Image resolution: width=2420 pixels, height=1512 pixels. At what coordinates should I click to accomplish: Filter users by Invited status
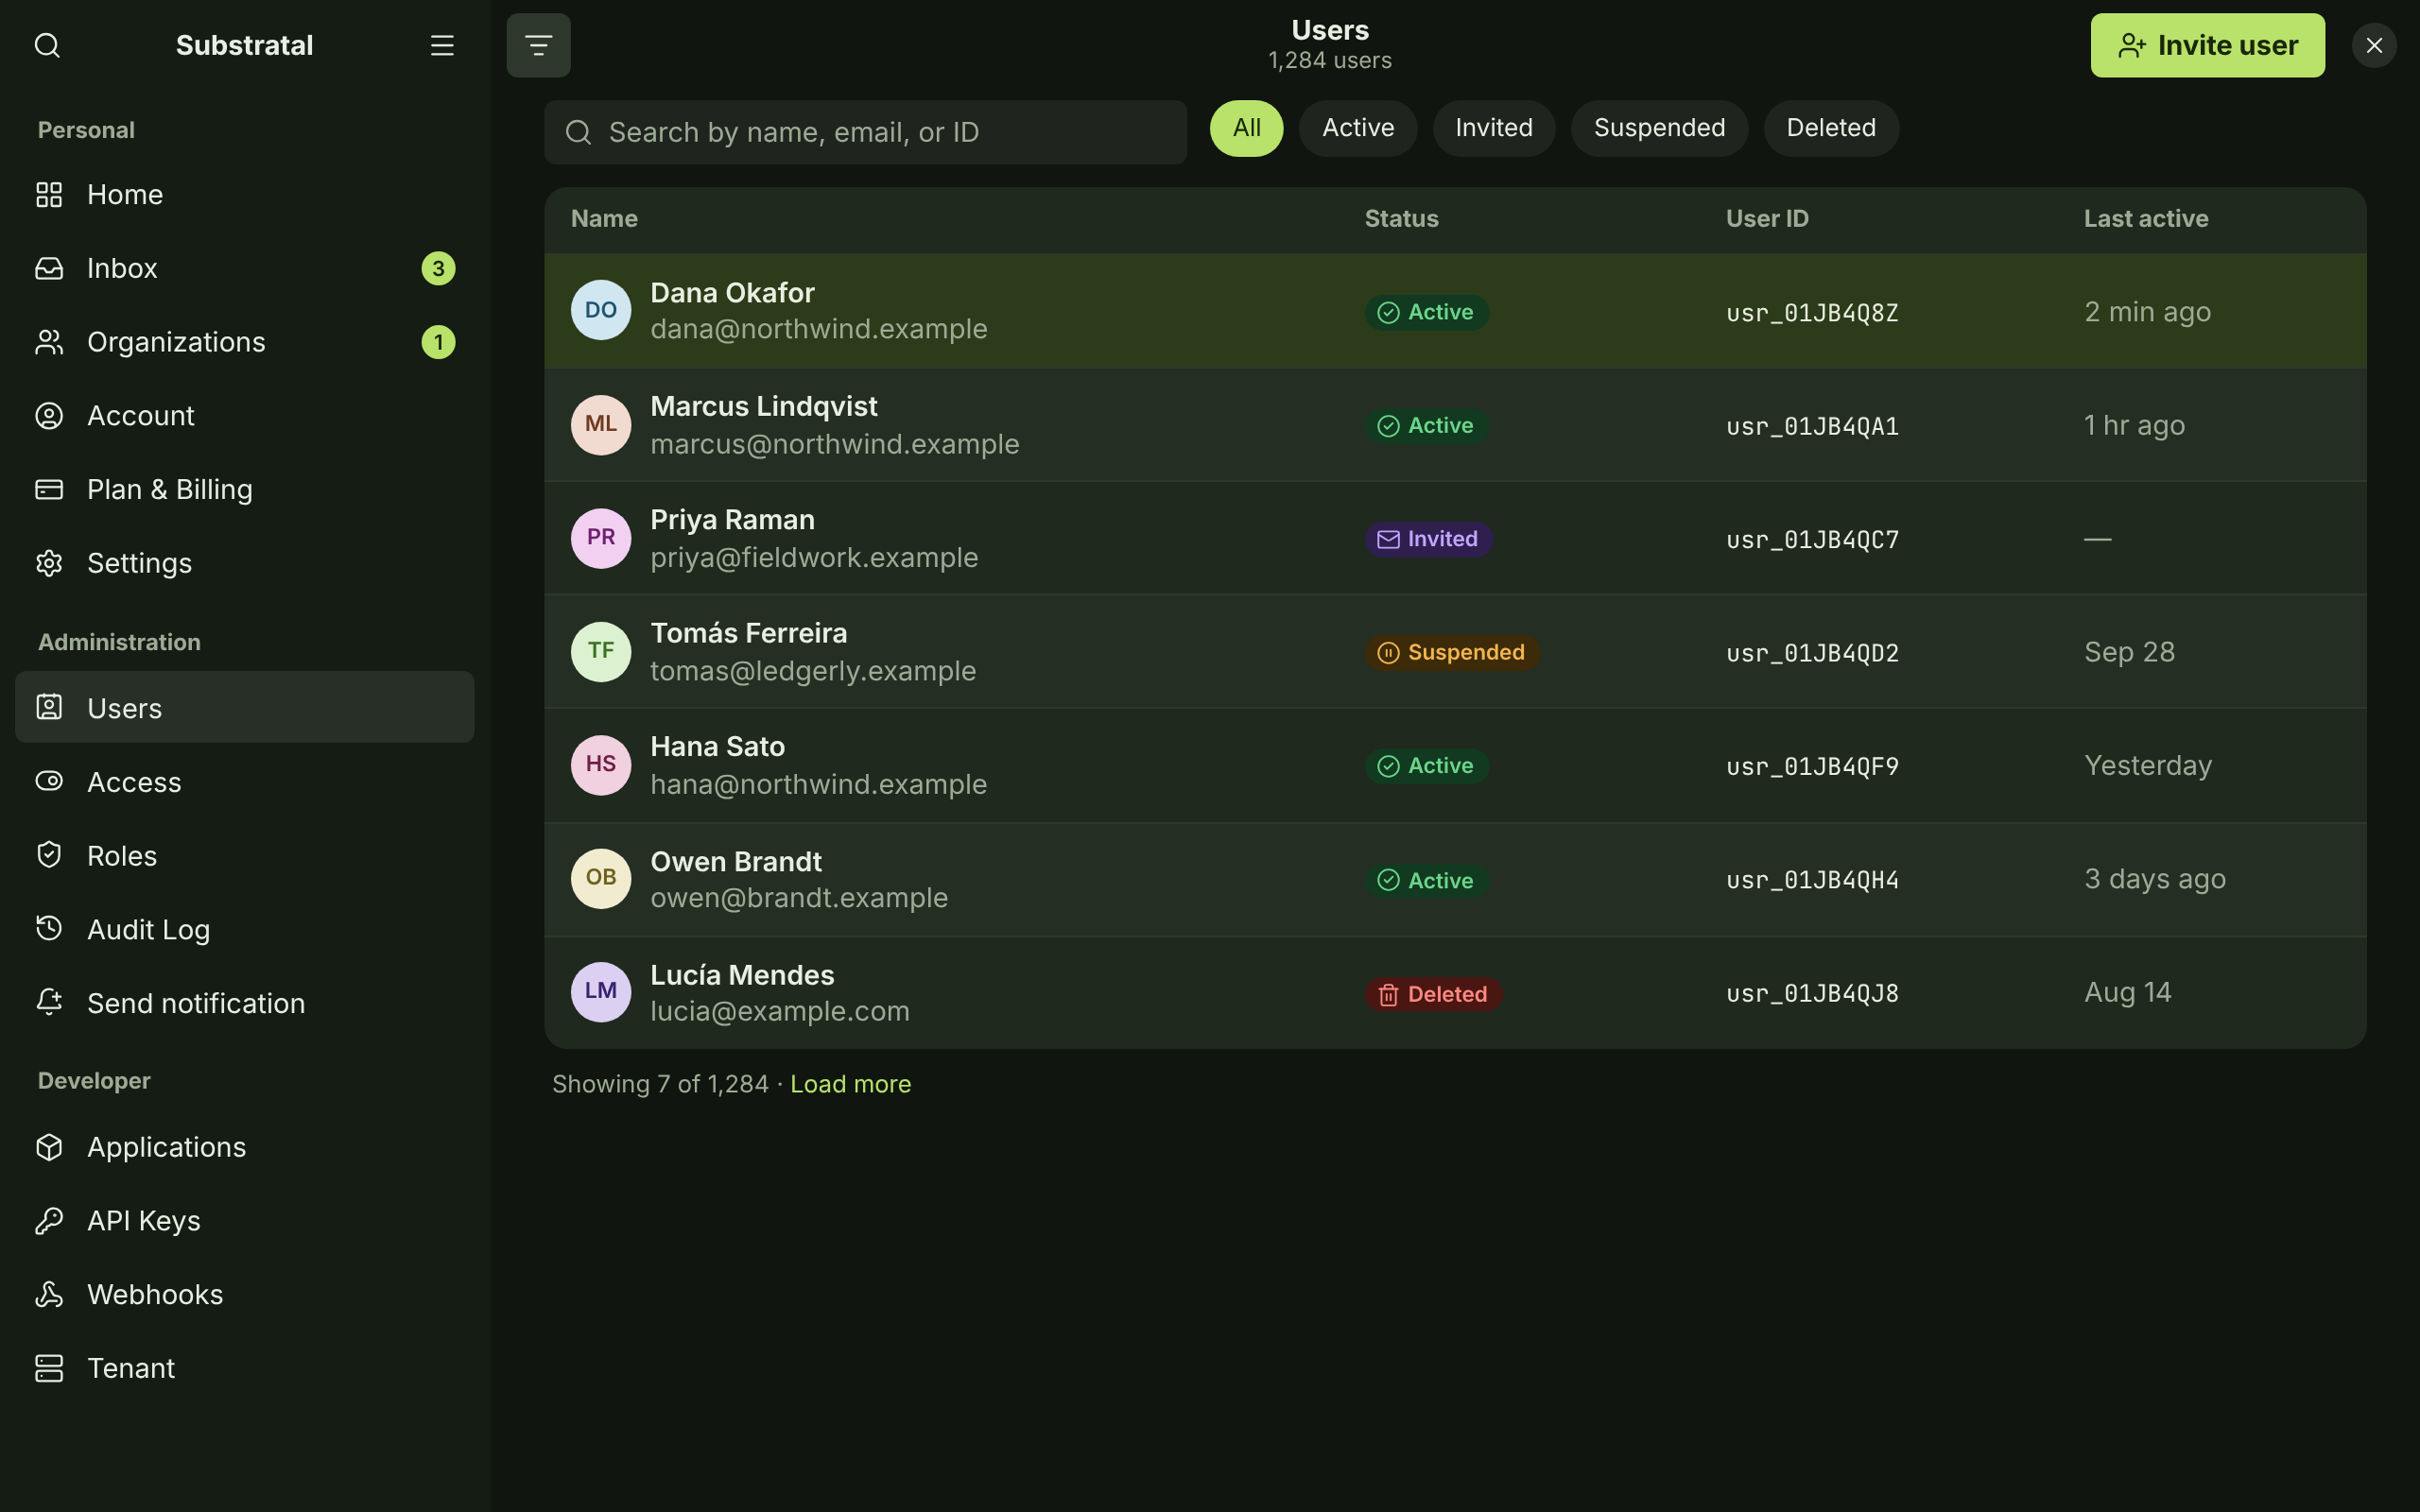pyautogui.click(x=1494, y=128)
